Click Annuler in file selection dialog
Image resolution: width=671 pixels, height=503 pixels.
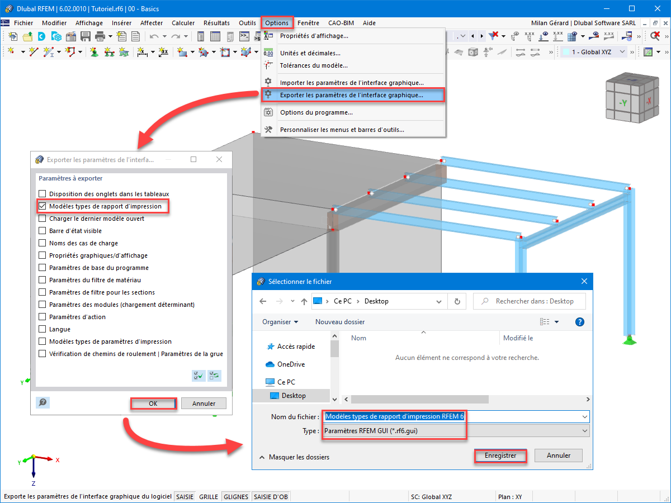click(559, 455)
